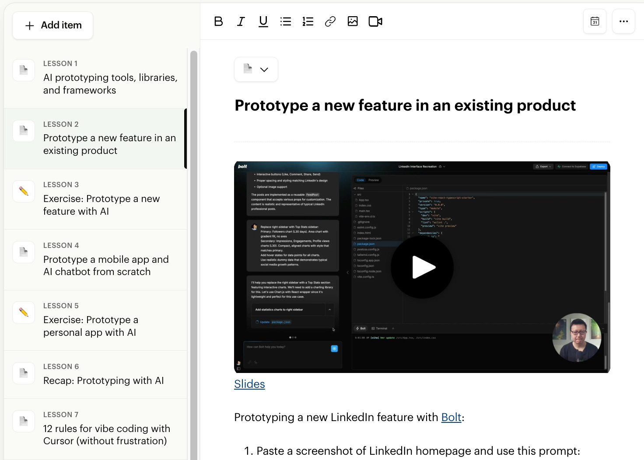644x460 pixels.
Task: Click the Add item button
Action: [x=53, y=25]
